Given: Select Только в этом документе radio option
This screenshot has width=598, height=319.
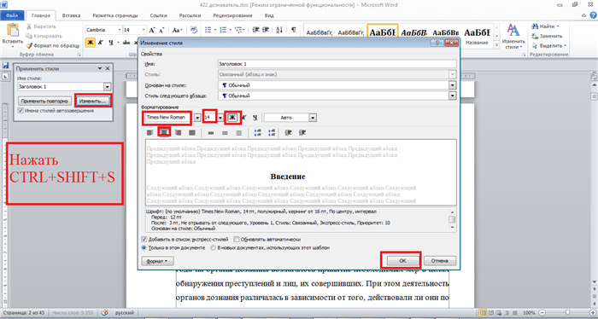Looking at the screenshot, I should pos(144,248).
